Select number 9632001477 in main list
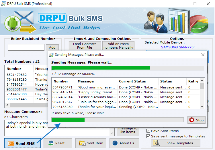The width and height of the screenshot is (215, 150). [17, 89]
